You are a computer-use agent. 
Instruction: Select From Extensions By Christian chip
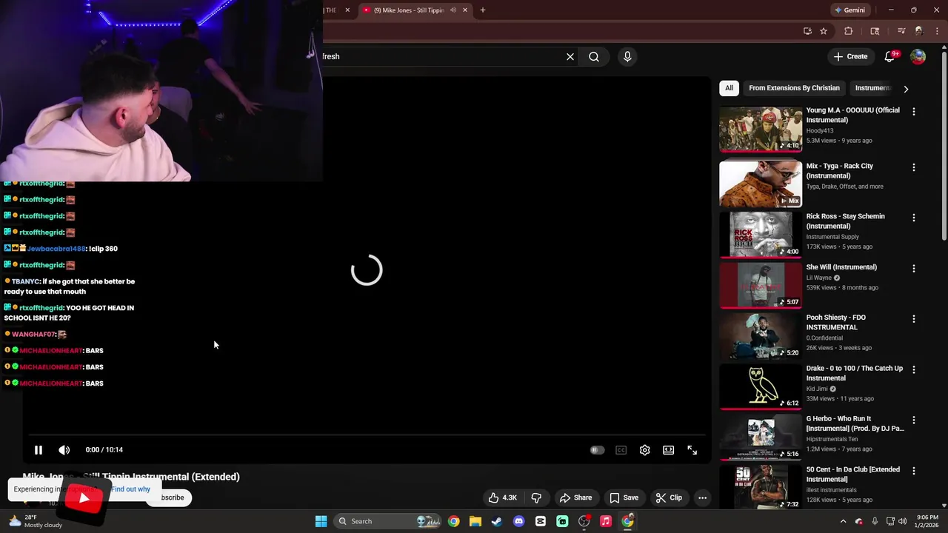(x=794, y=88)
